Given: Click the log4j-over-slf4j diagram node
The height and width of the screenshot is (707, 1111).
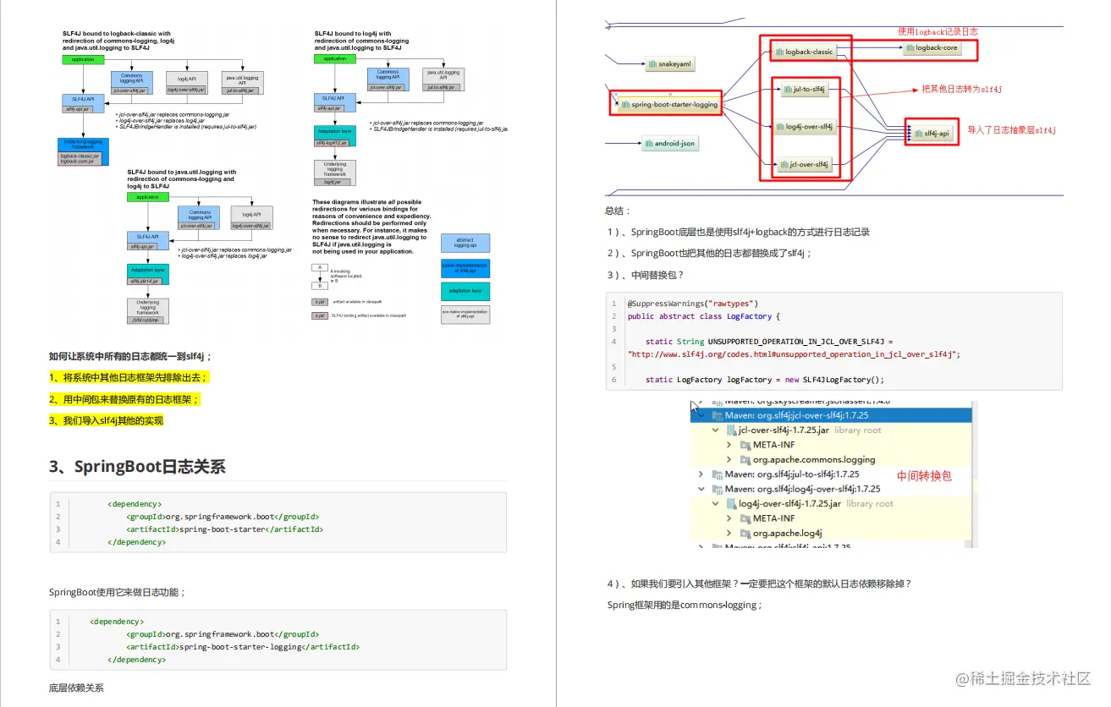Looking at the screenshot, I should coord(805,127).
